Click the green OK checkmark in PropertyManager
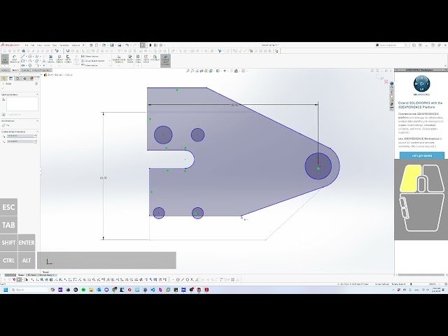The height and width of the screenshot is (336, 448). point(3,88)
